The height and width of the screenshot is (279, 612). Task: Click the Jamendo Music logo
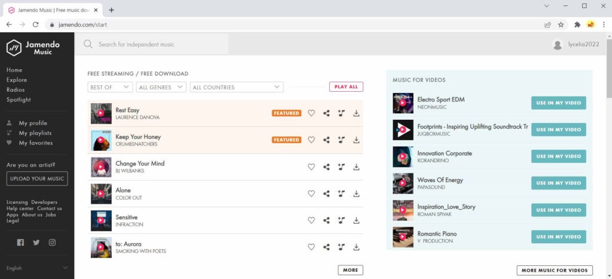point(33,48)
